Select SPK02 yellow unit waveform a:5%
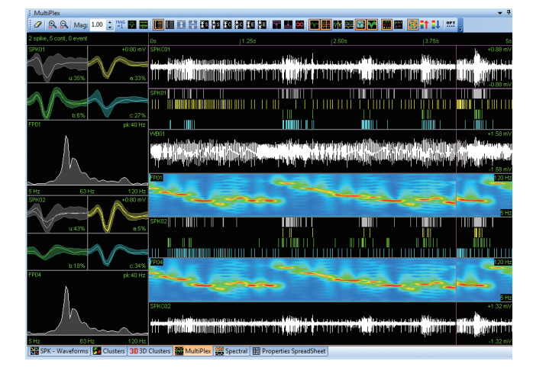This screenshot has width=533, height=374. (118, 214)
